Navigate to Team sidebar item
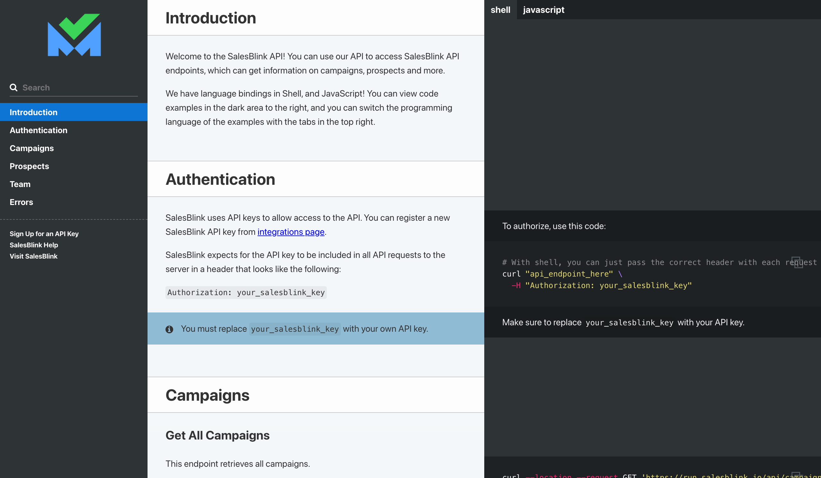Screen dimensions: 821x478 [74, 184]
